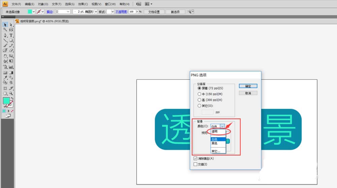Screen dimensions: 337x188
Task: Open the 描边 stroke panel link
Action: coord(50,12)
